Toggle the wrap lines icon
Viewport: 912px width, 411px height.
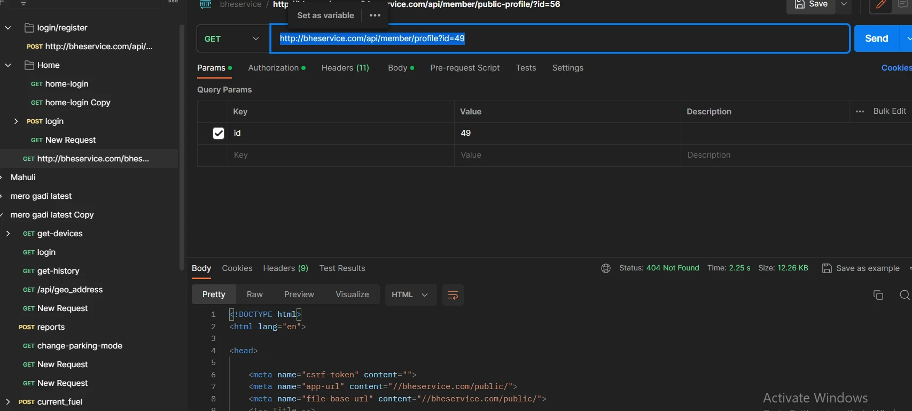coord(453,295)
